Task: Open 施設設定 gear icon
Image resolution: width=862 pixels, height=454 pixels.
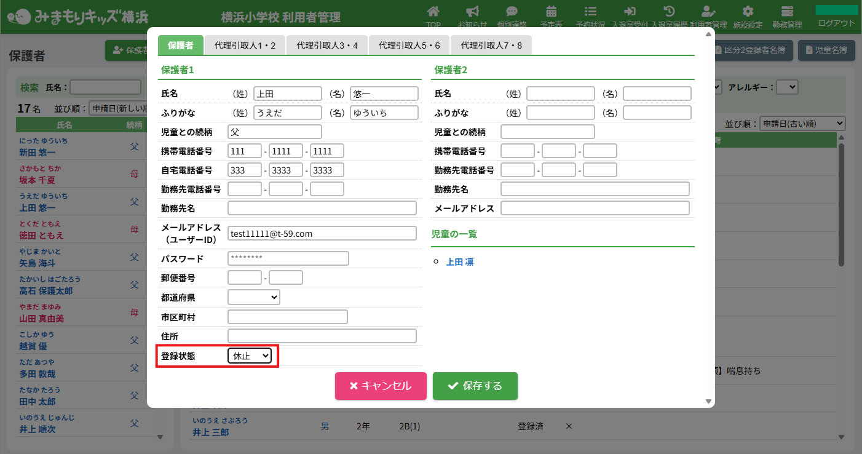Action: click(x=748, y=12)
